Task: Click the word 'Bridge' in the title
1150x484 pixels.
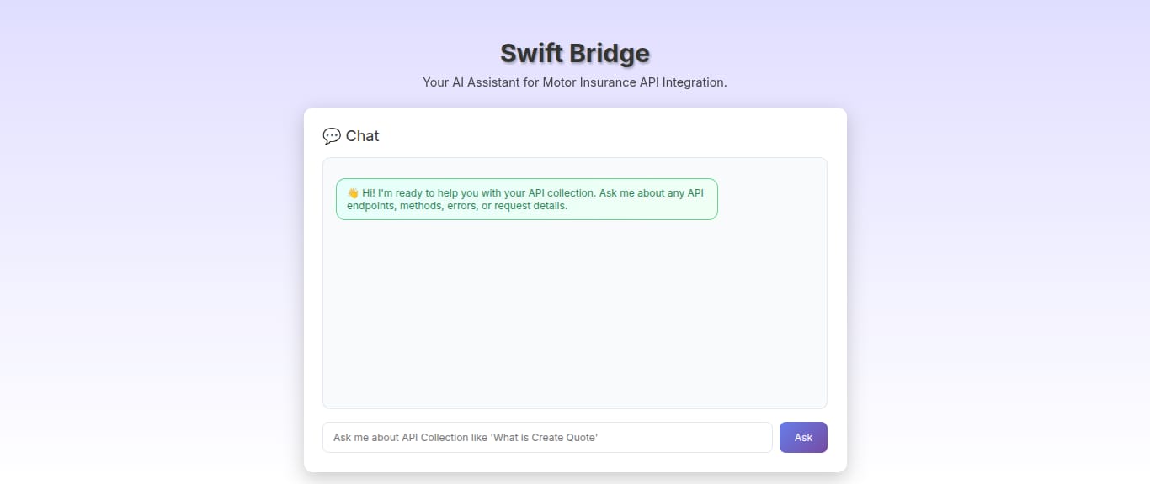Action: (x=610, y=53)
